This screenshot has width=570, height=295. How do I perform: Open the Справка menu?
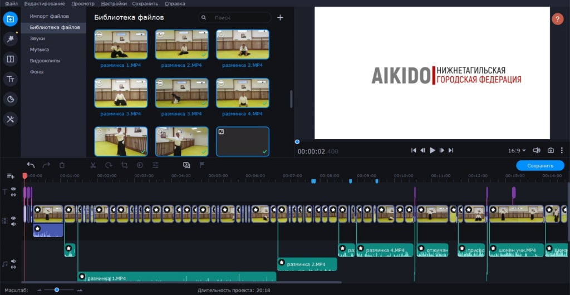[175, 4]
